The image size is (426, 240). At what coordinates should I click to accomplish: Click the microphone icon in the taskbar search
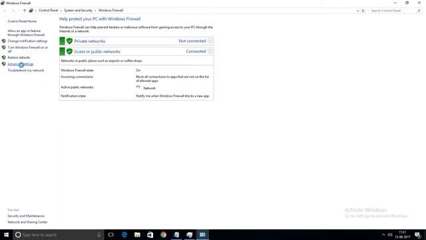[x=99, y=235]
